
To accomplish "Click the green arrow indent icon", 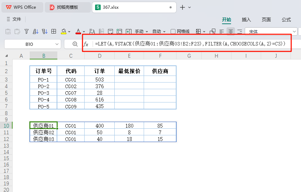I will click(128, 31).
